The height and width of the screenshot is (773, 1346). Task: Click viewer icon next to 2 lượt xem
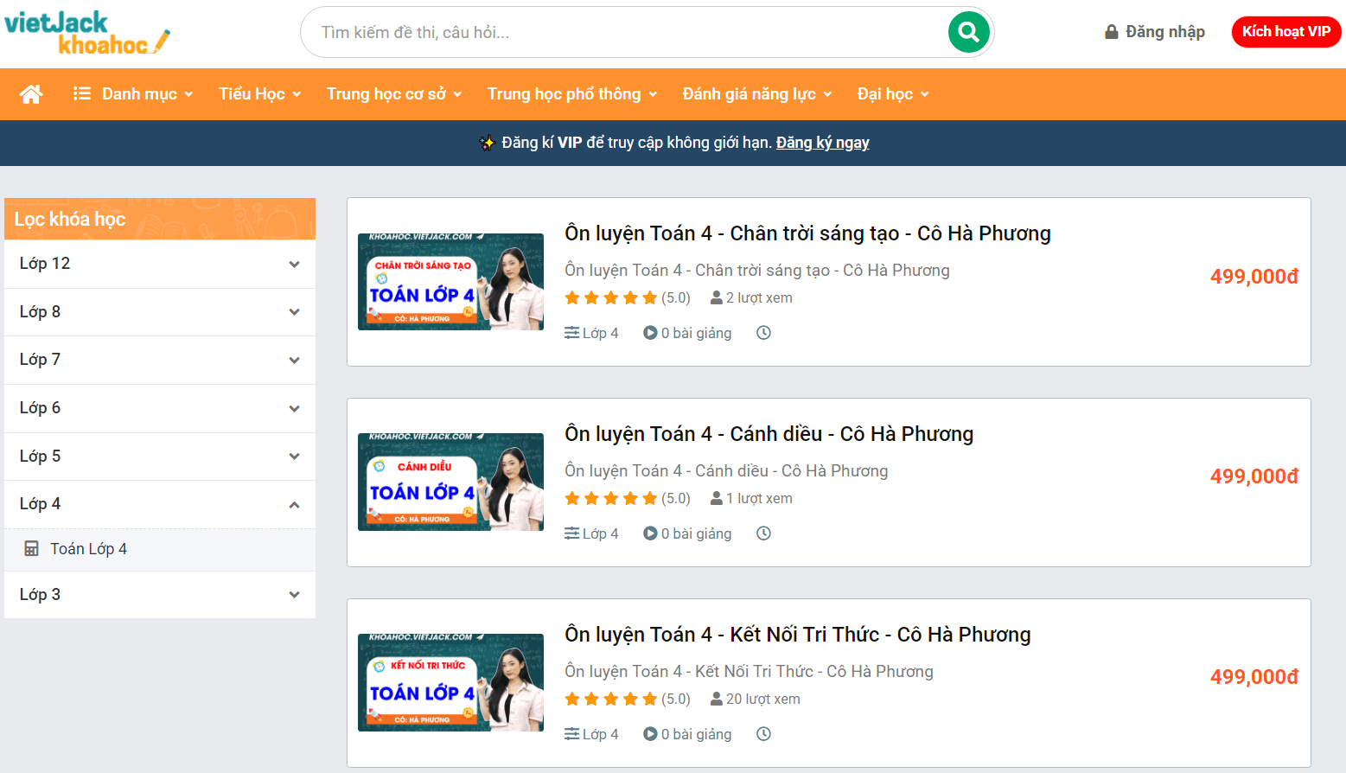[717, 297]
